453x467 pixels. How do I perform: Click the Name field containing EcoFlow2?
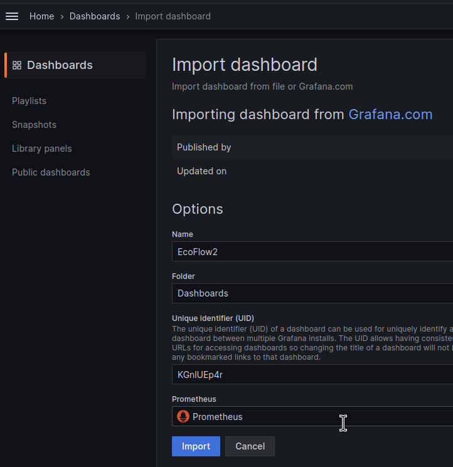click(x=312, y=251)
